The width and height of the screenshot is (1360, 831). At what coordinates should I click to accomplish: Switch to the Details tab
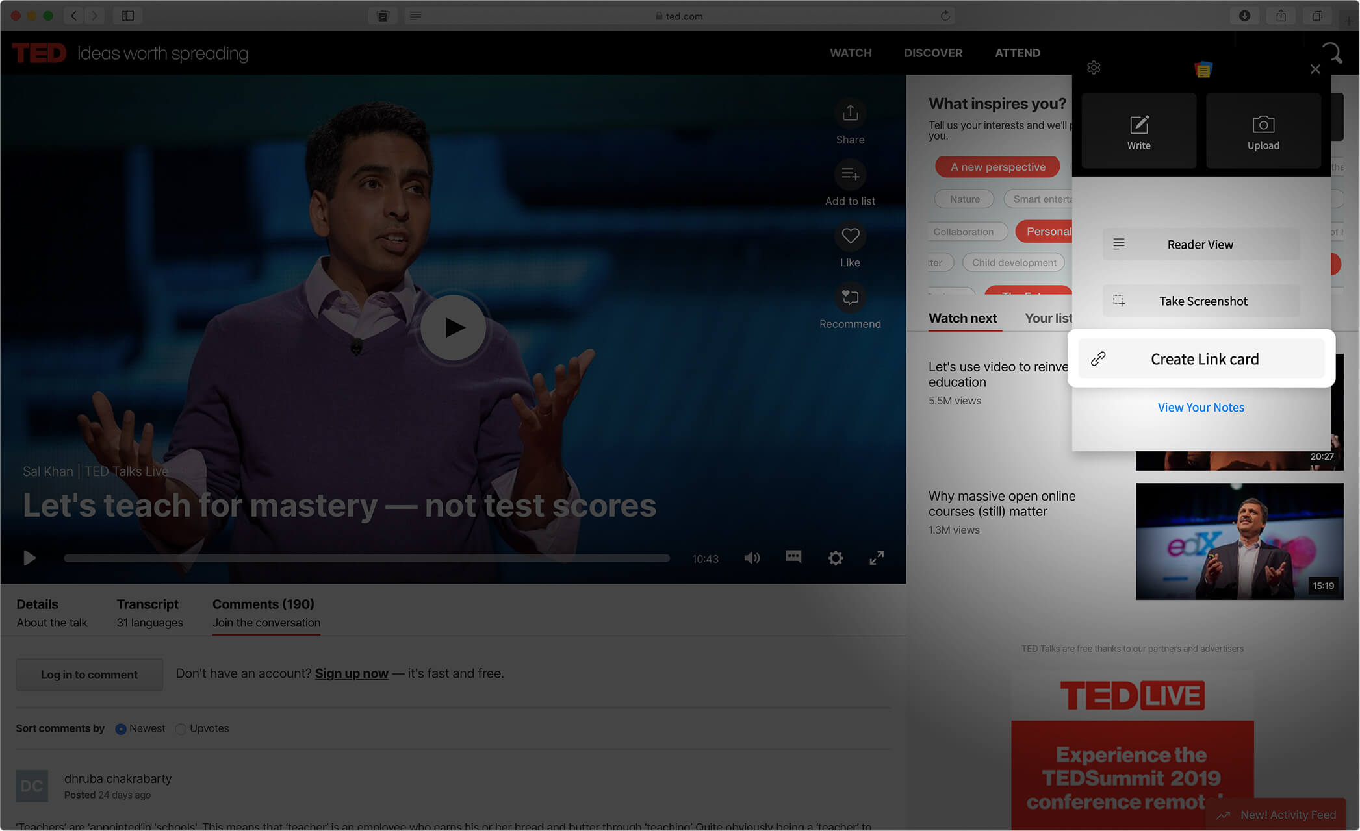pos(51,613)
